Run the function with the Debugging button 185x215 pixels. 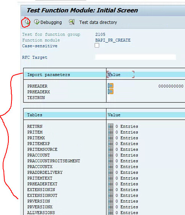tap(48, 22)
